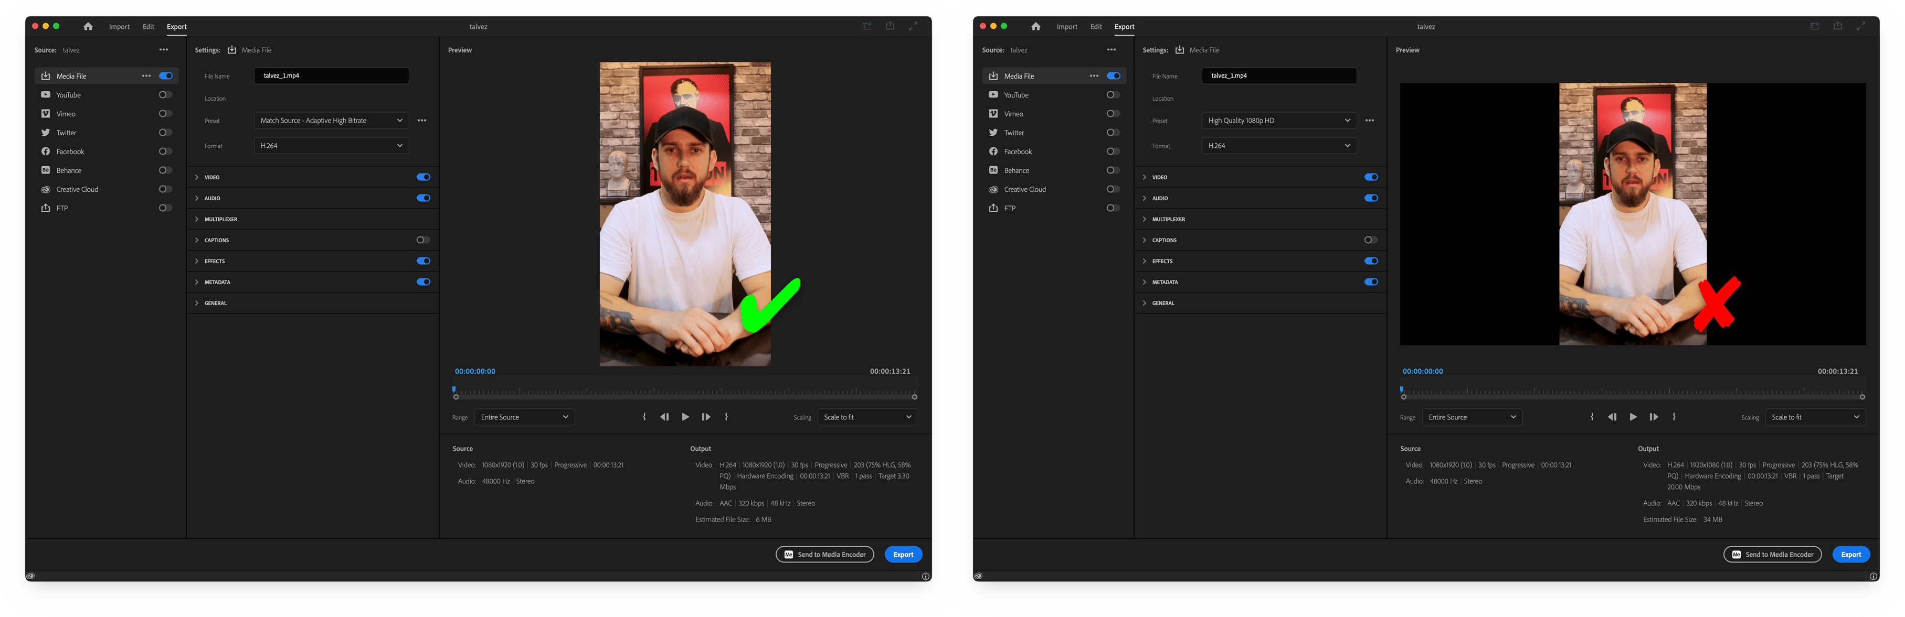Click the talvez_1.mp4 file name field
Image resolution: width=1905 pixels, height=617 pixels.
pos(331,75)
